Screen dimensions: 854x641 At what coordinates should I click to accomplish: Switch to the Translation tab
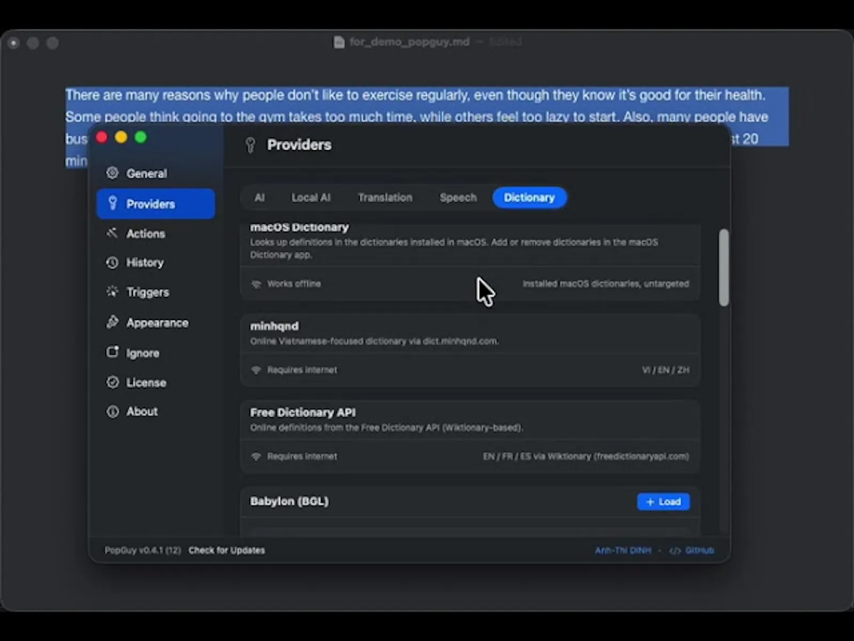pos(385,198)
